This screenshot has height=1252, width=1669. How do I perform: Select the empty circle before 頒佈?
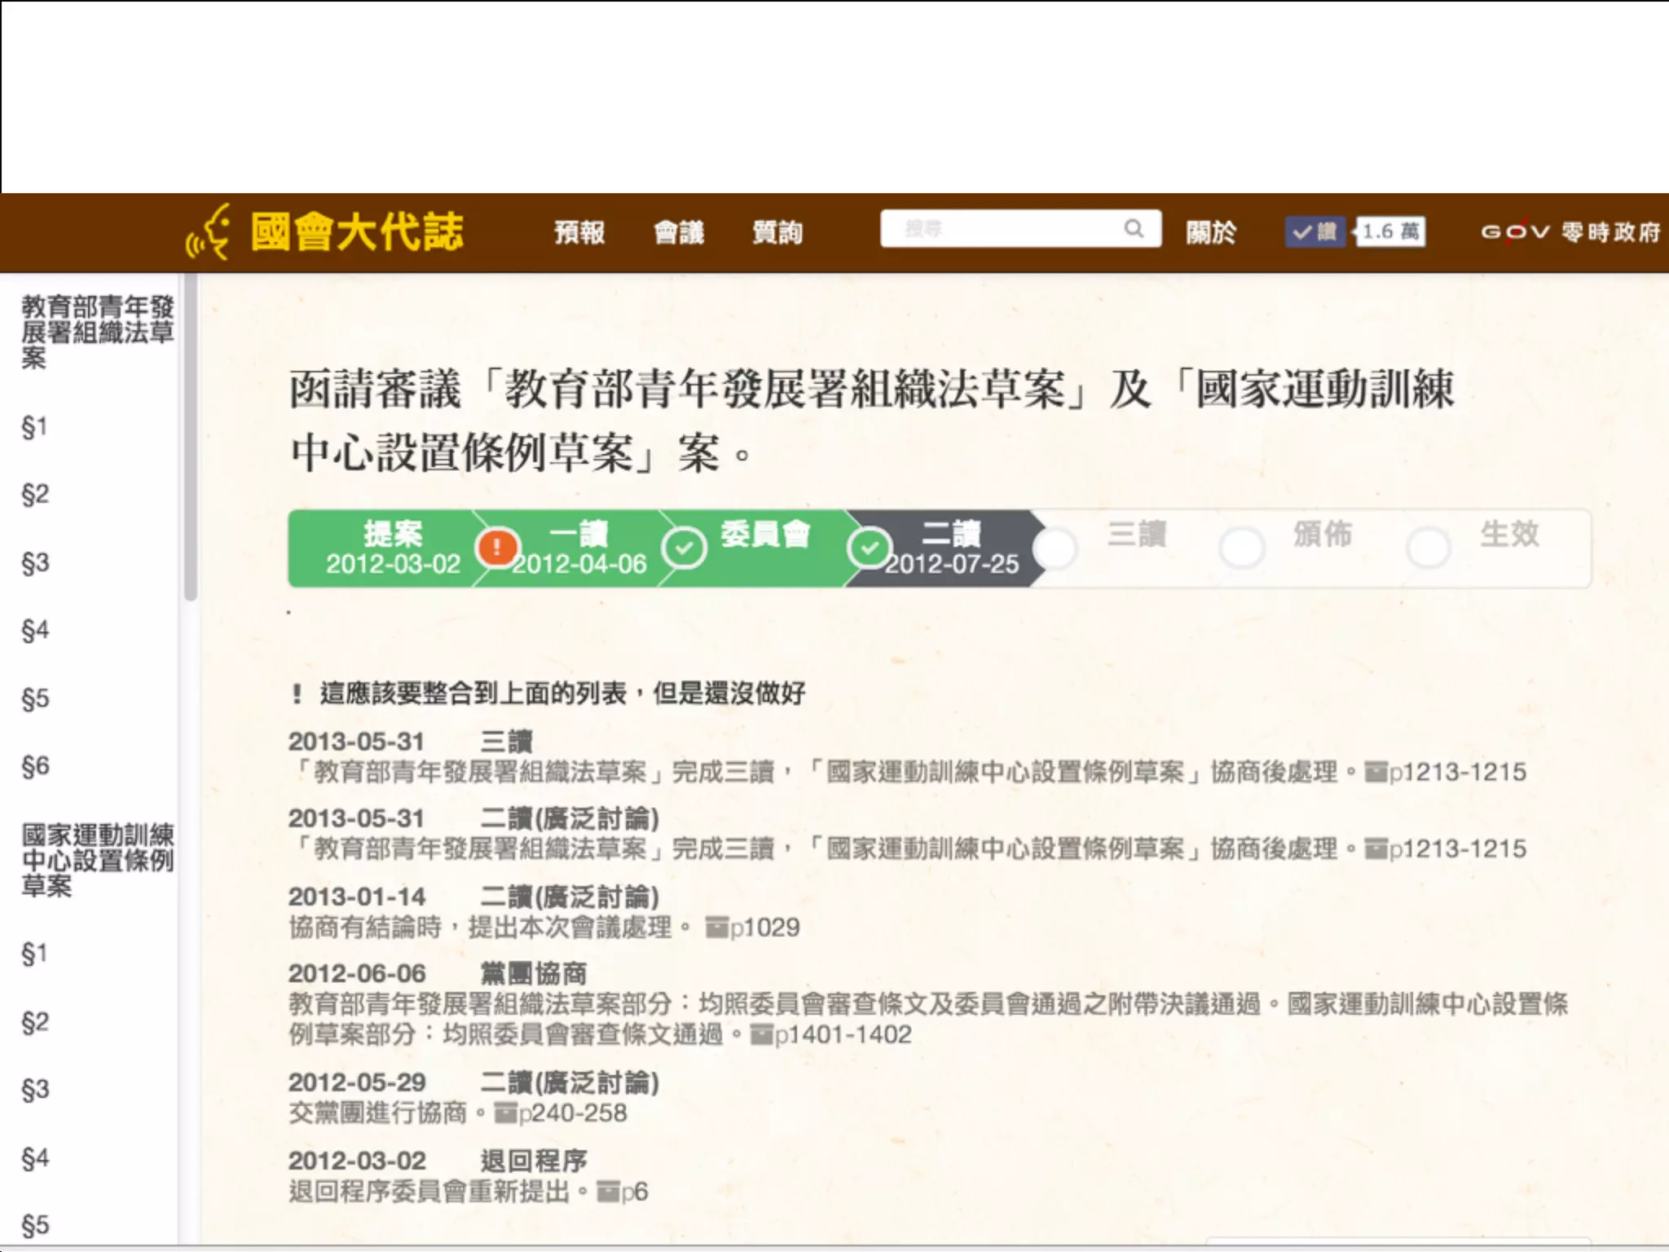coord(1241,548)
